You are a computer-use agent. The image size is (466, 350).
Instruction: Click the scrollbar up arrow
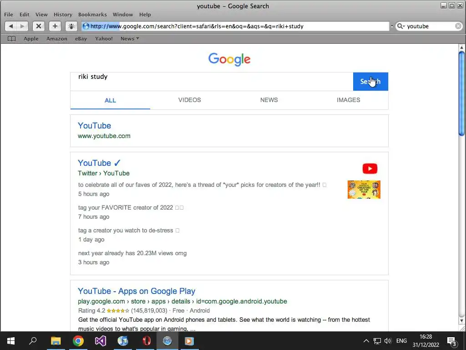pos(461,47)
